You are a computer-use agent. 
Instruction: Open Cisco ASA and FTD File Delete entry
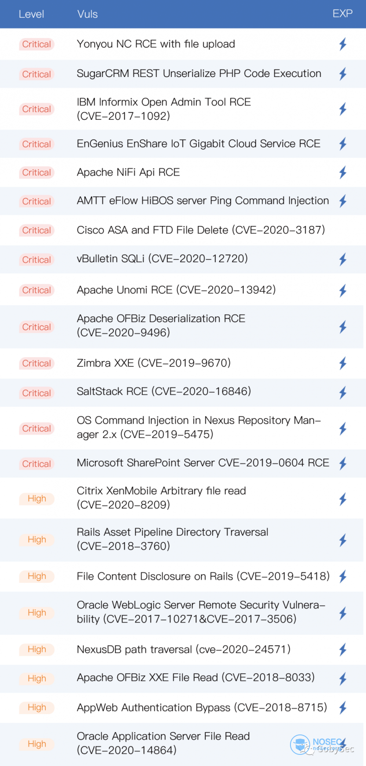coord(201,230)
